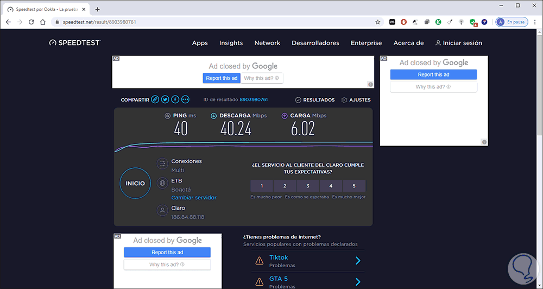The width and height of the screenshot is (543, 289).
Task: Click the Conexiones multi icon
Action: click(162, 164)
